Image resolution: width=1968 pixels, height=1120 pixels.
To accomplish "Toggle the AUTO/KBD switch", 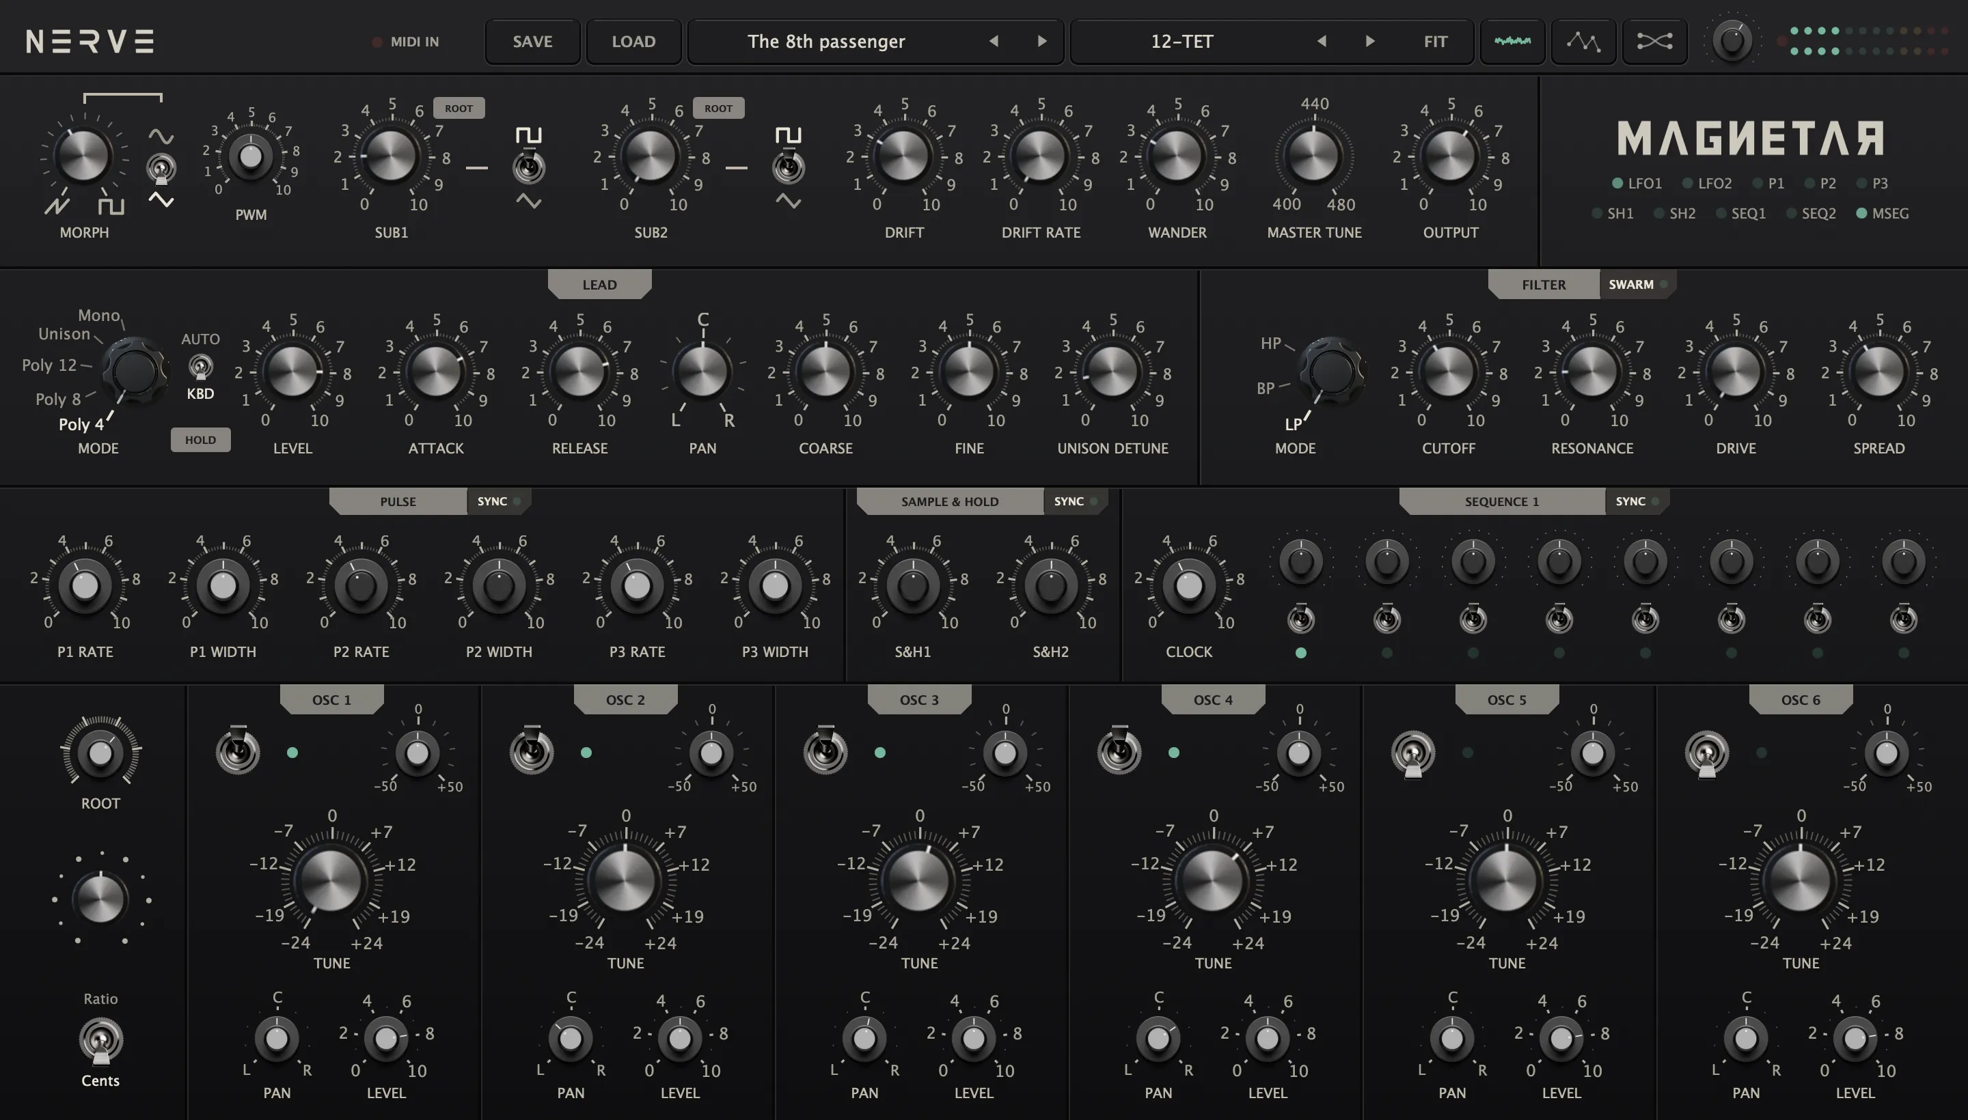I will tap(201, 367).
